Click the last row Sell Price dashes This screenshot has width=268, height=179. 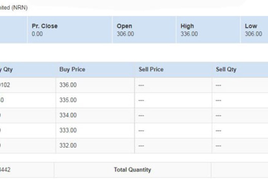[141, 145]
